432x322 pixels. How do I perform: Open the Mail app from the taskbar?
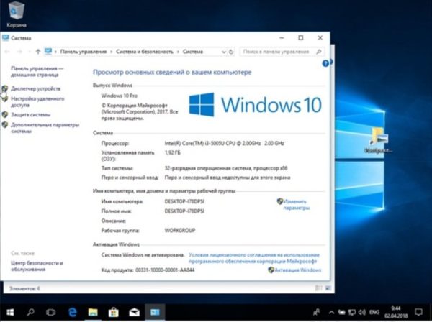[x=134, y=312]
